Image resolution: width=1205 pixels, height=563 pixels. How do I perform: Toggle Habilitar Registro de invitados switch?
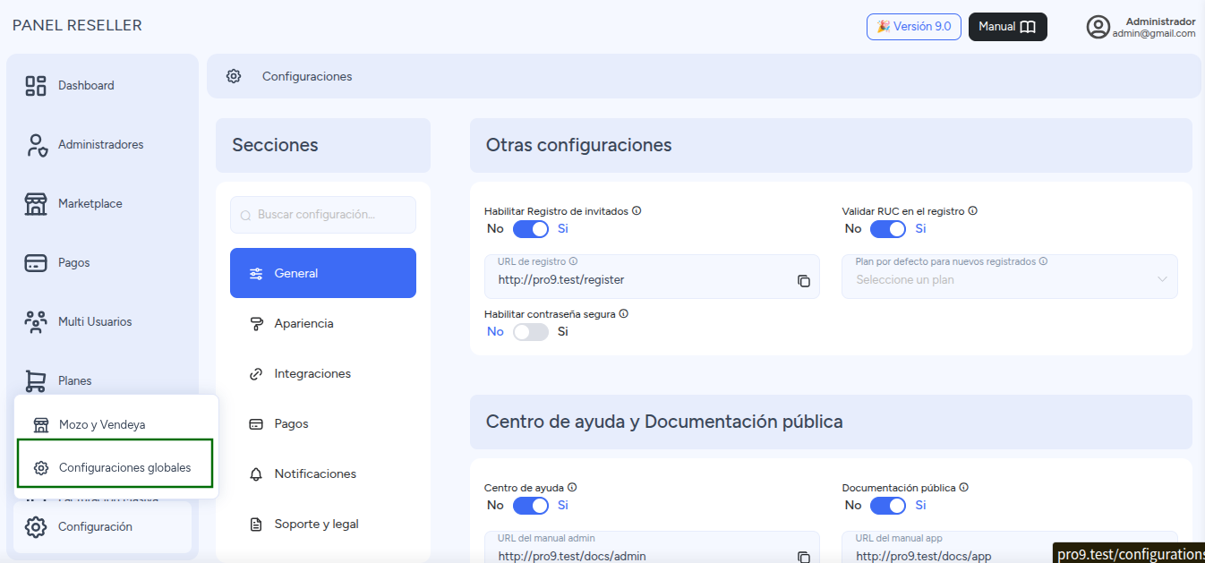coord(531,229)
